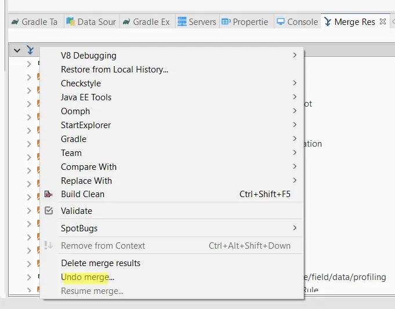Click Team submenu arrow

pyautogui.click(x=295, y=152)
